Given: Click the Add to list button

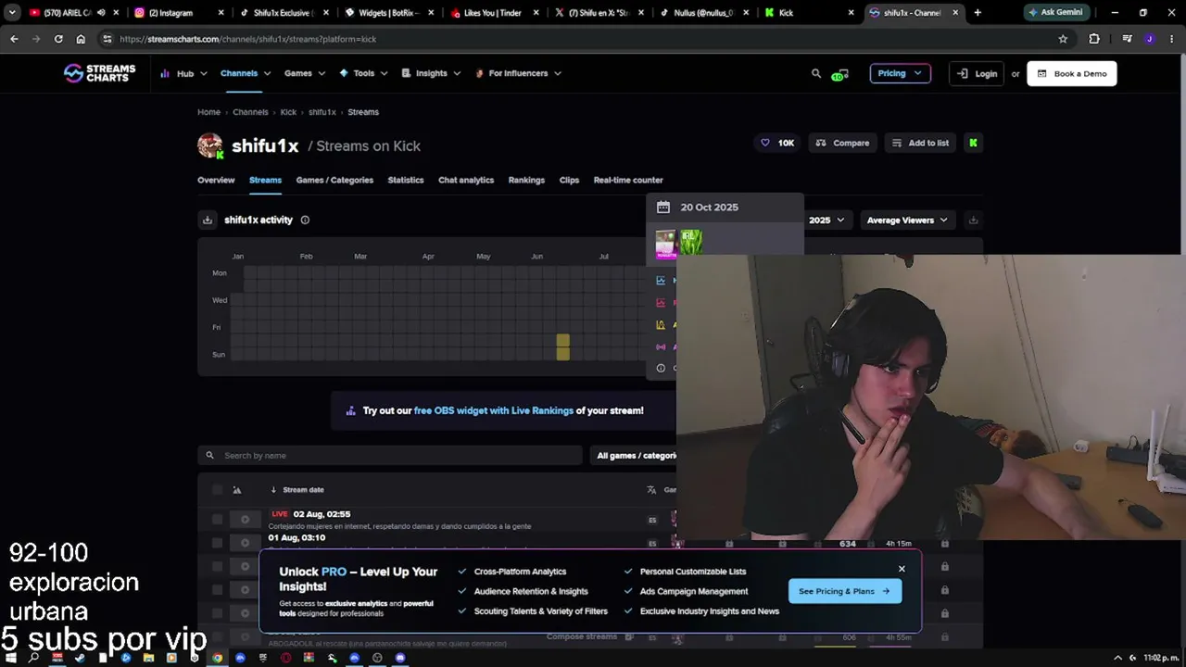Looking at the screenshot, I should [x=919, y=143].
